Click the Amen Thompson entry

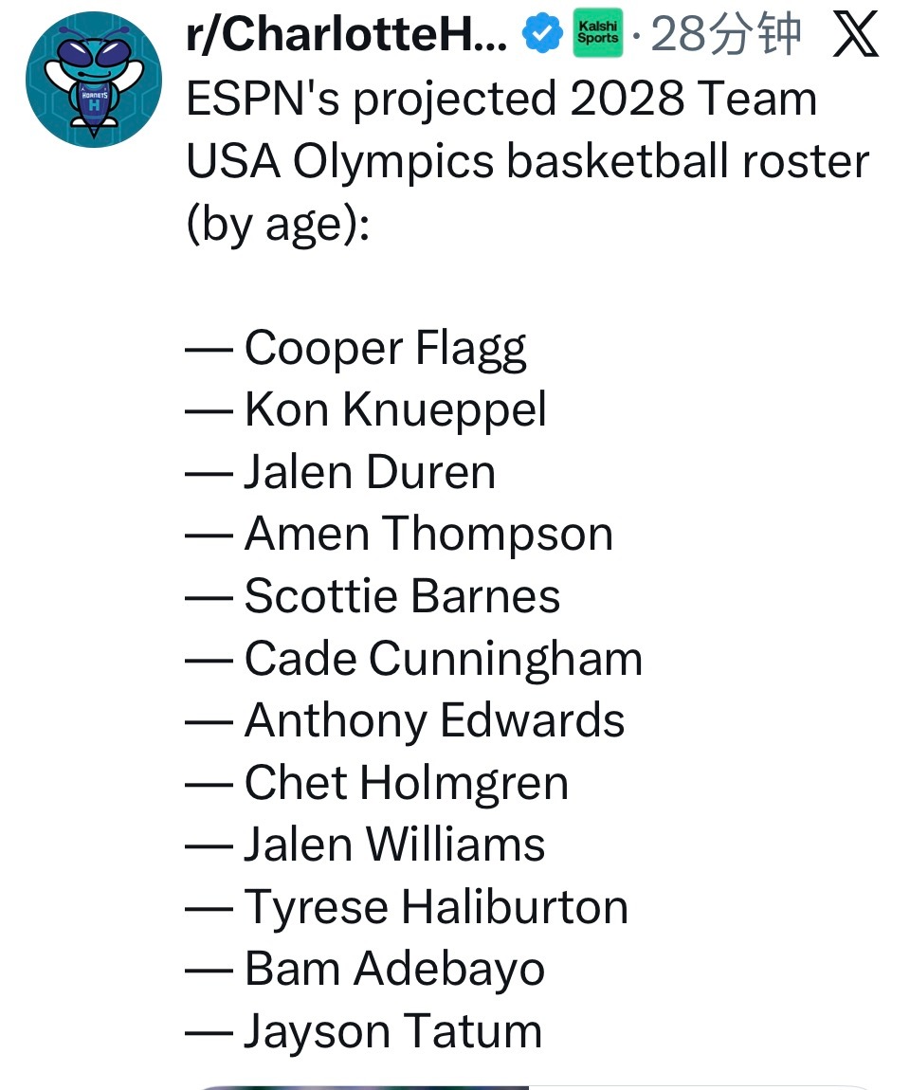point(428,534)
